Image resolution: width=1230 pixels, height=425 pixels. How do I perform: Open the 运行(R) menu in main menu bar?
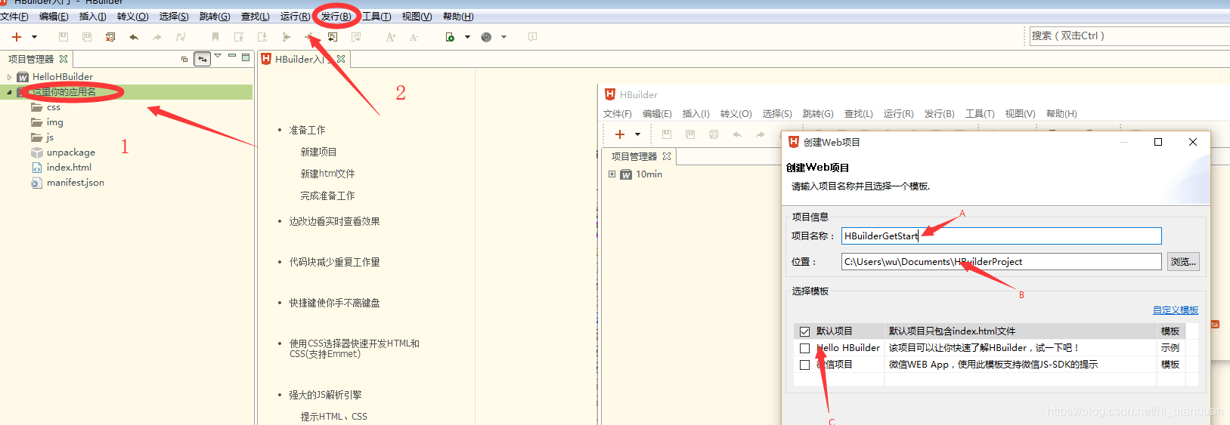295,17
